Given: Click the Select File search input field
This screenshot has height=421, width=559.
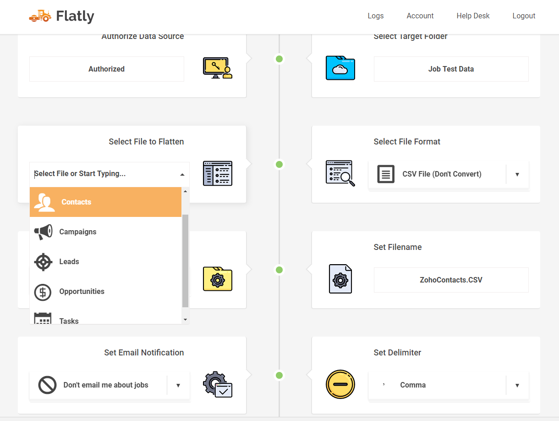Looking at the screenshot, I should click(103, 174).
